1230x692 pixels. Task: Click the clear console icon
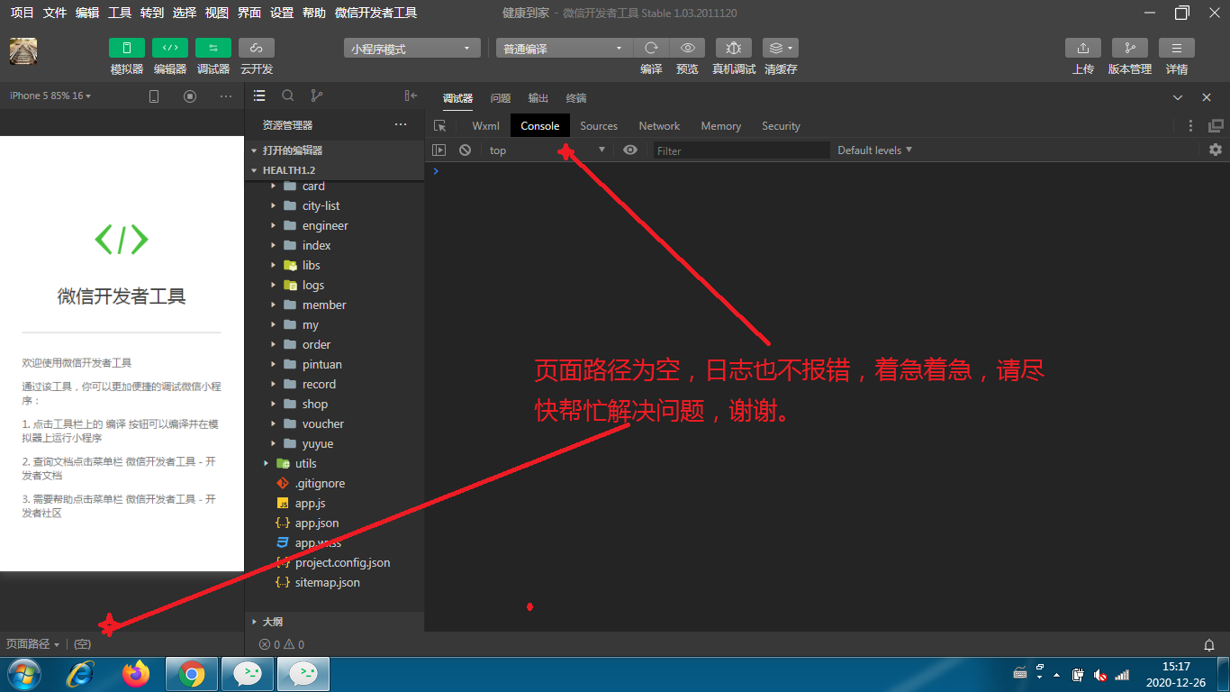point(465,150)
